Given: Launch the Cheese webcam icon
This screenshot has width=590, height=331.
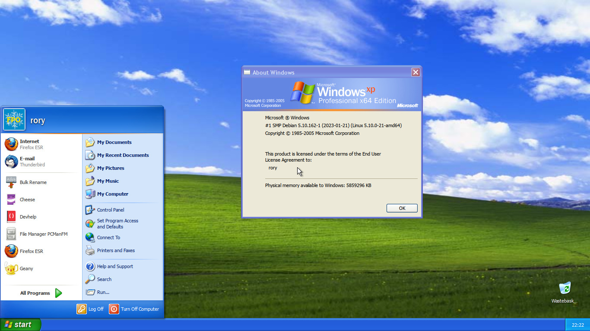Looking at the screenshot, I should (x=11, y=200).
